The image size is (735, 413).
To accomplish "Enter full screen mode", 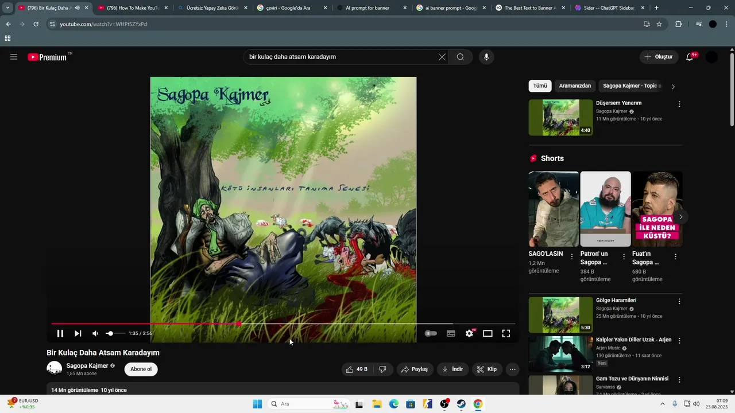I will [x=506, y=333].
